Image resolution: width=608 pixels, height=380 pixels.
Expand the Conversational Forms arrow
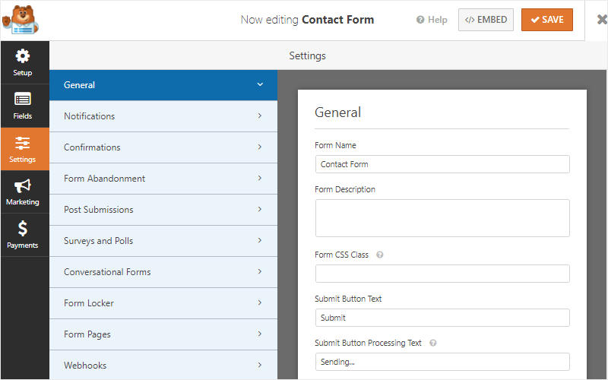(260, 271)
